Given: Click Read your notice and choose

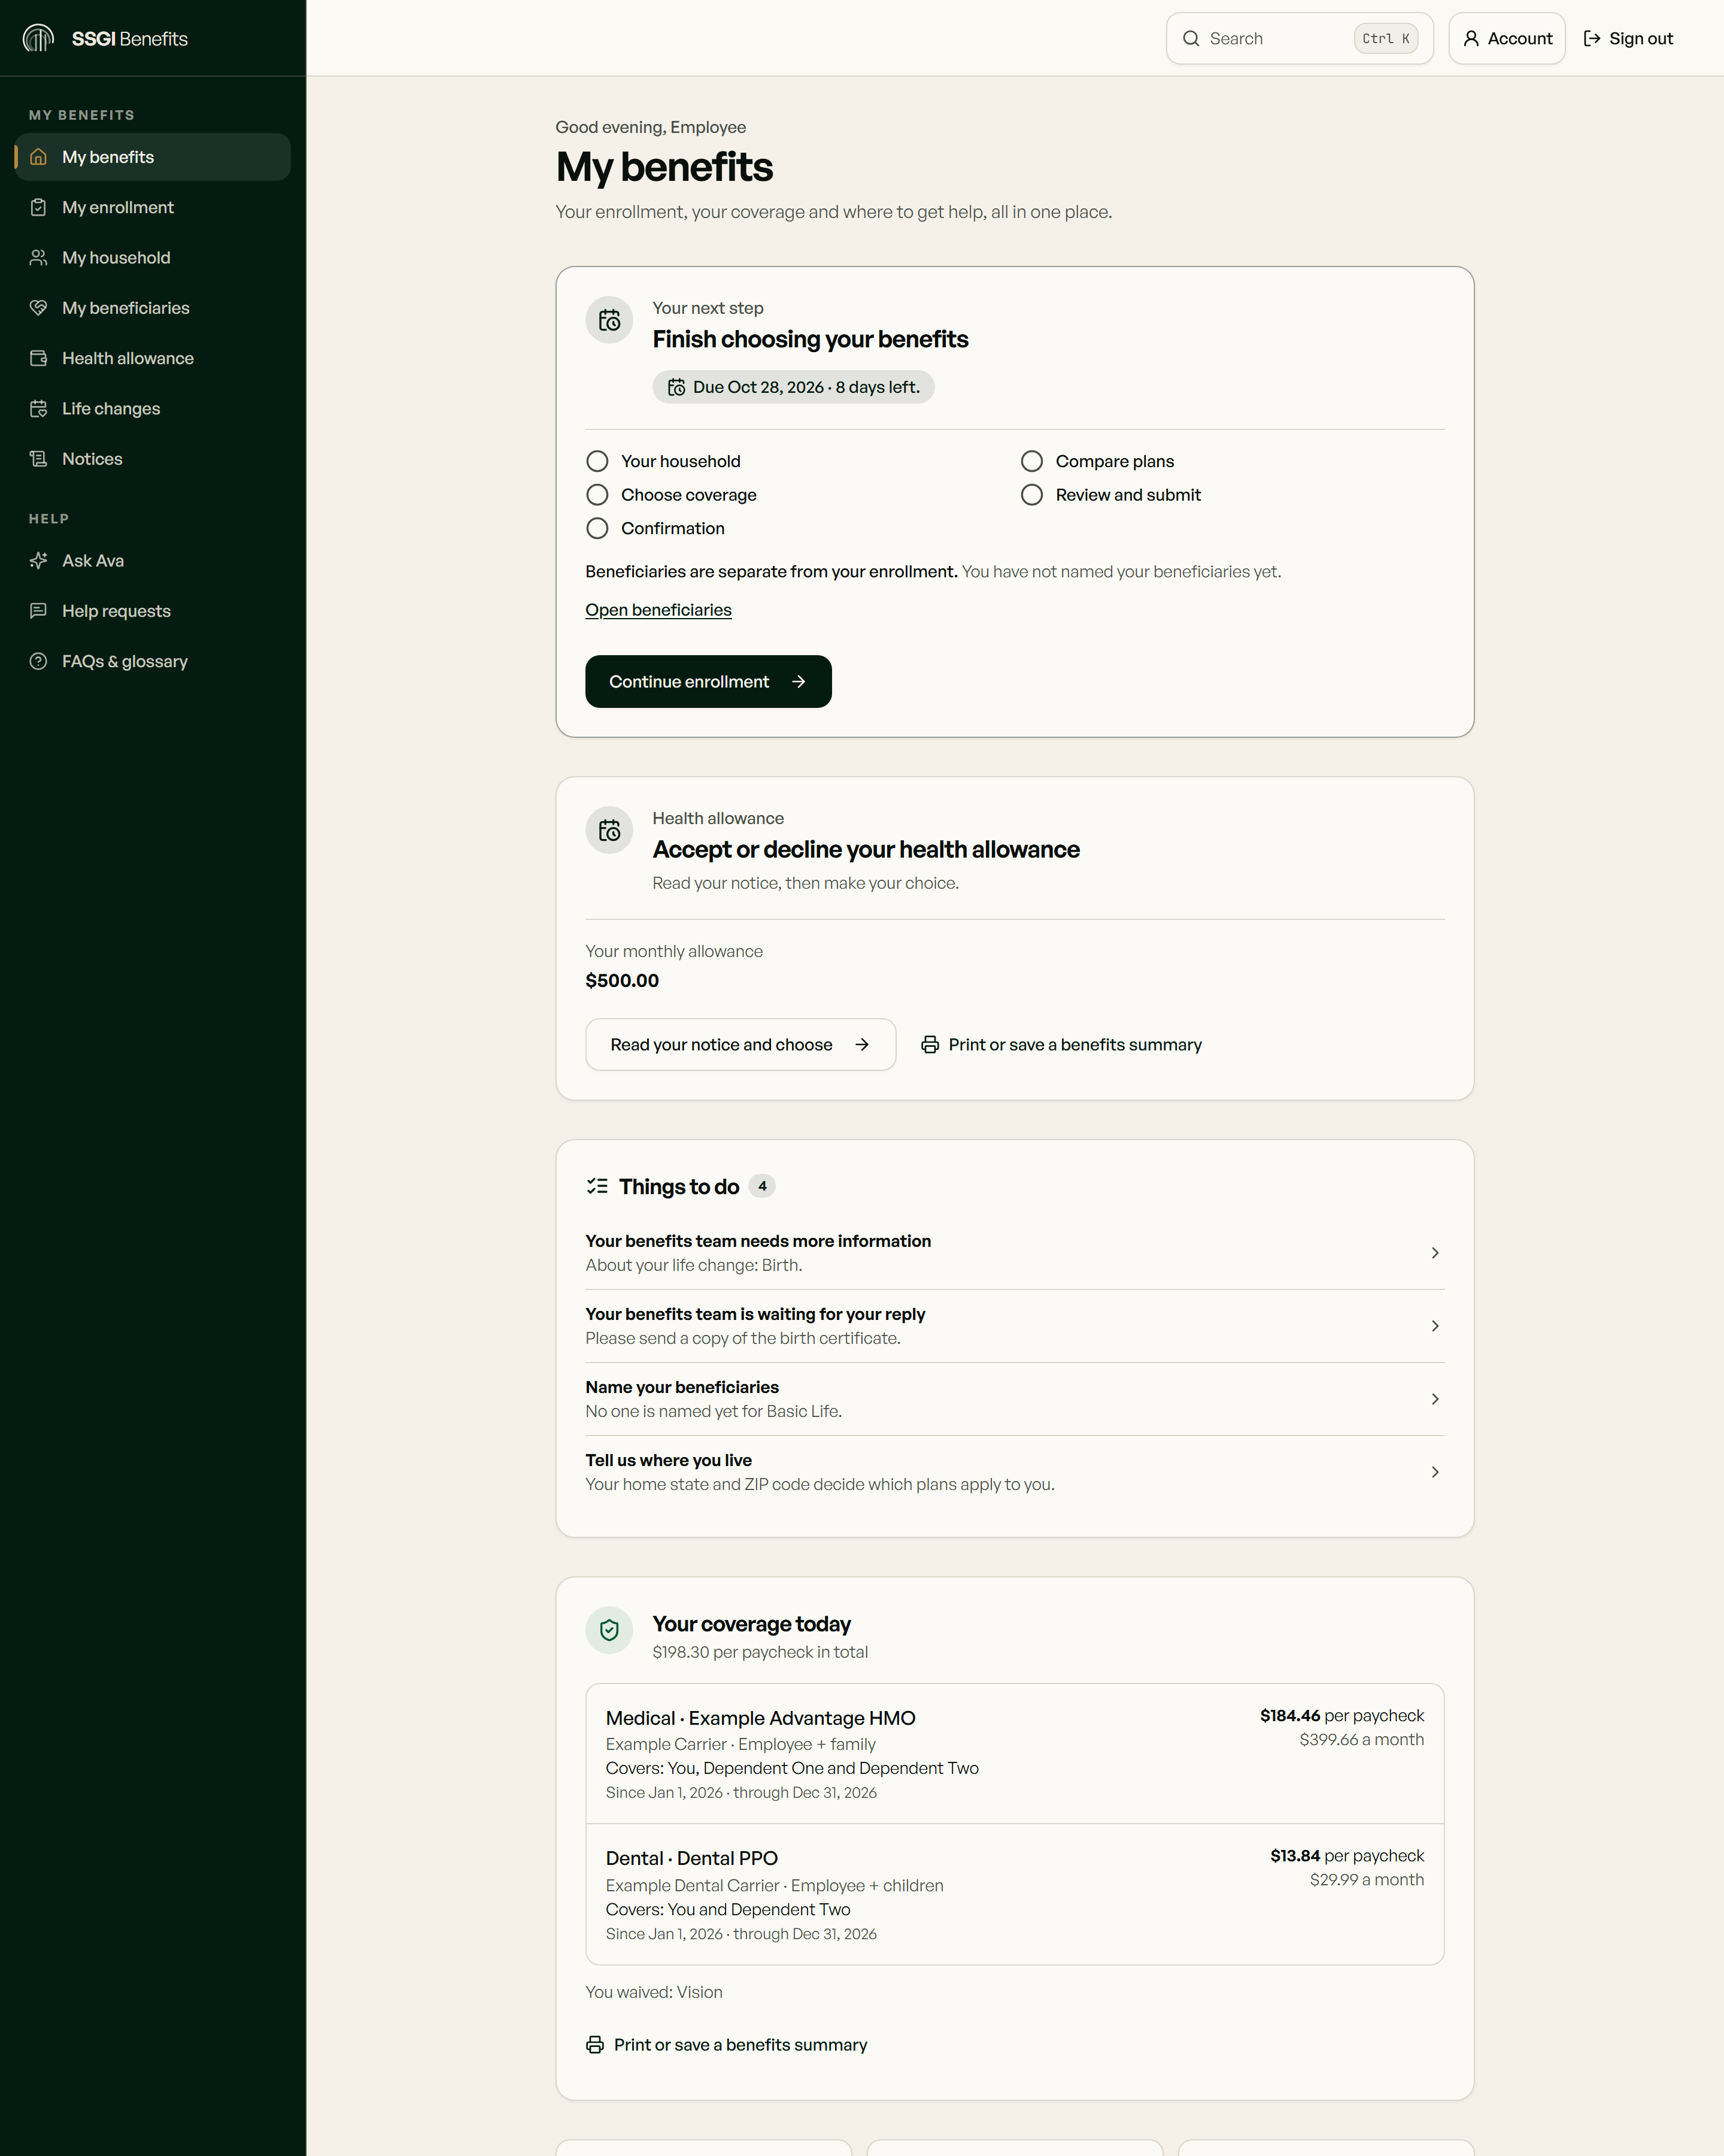Looking at the screenshot, I should tap(739, 1044).
